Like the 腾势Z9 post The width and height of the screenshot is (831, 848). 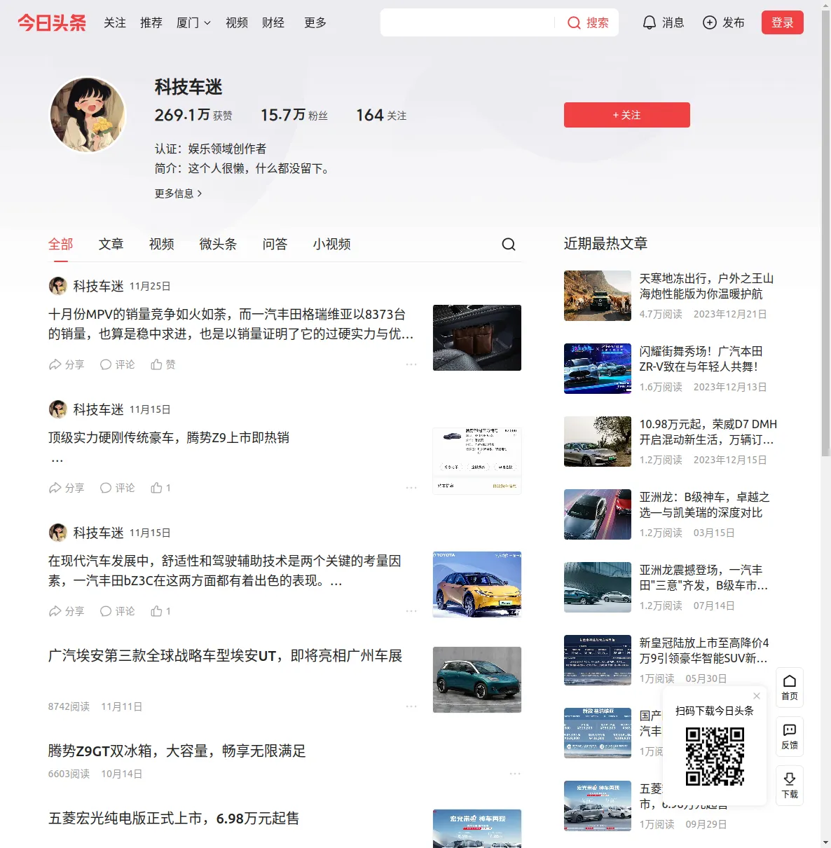click(x=161, y=488)
